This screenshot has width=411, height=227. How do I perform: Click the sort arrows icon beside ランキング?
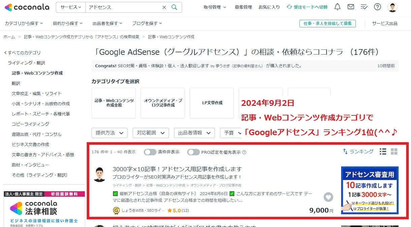point(345,152)
